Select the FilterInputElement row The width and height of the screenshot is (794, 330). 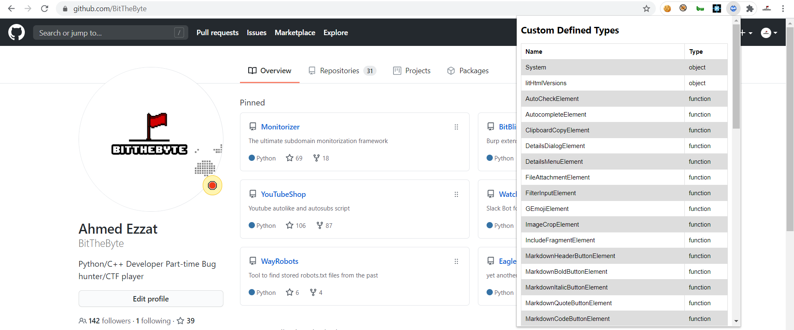point(624,193)
